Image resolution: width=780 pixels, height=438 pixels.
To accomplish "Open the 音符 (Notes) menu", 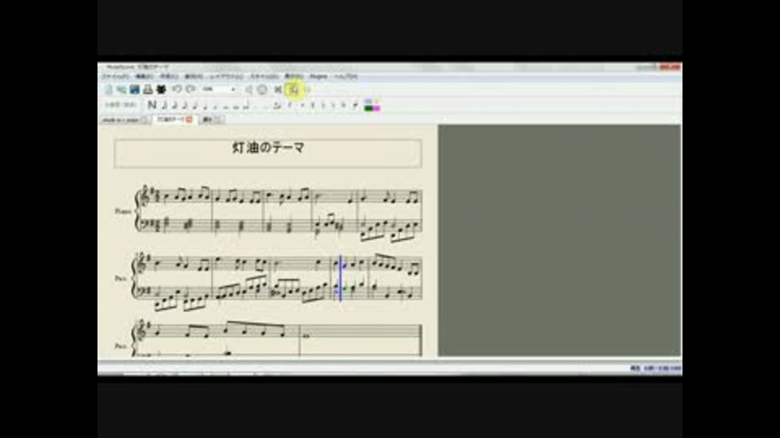I will (x=193, y=76).
